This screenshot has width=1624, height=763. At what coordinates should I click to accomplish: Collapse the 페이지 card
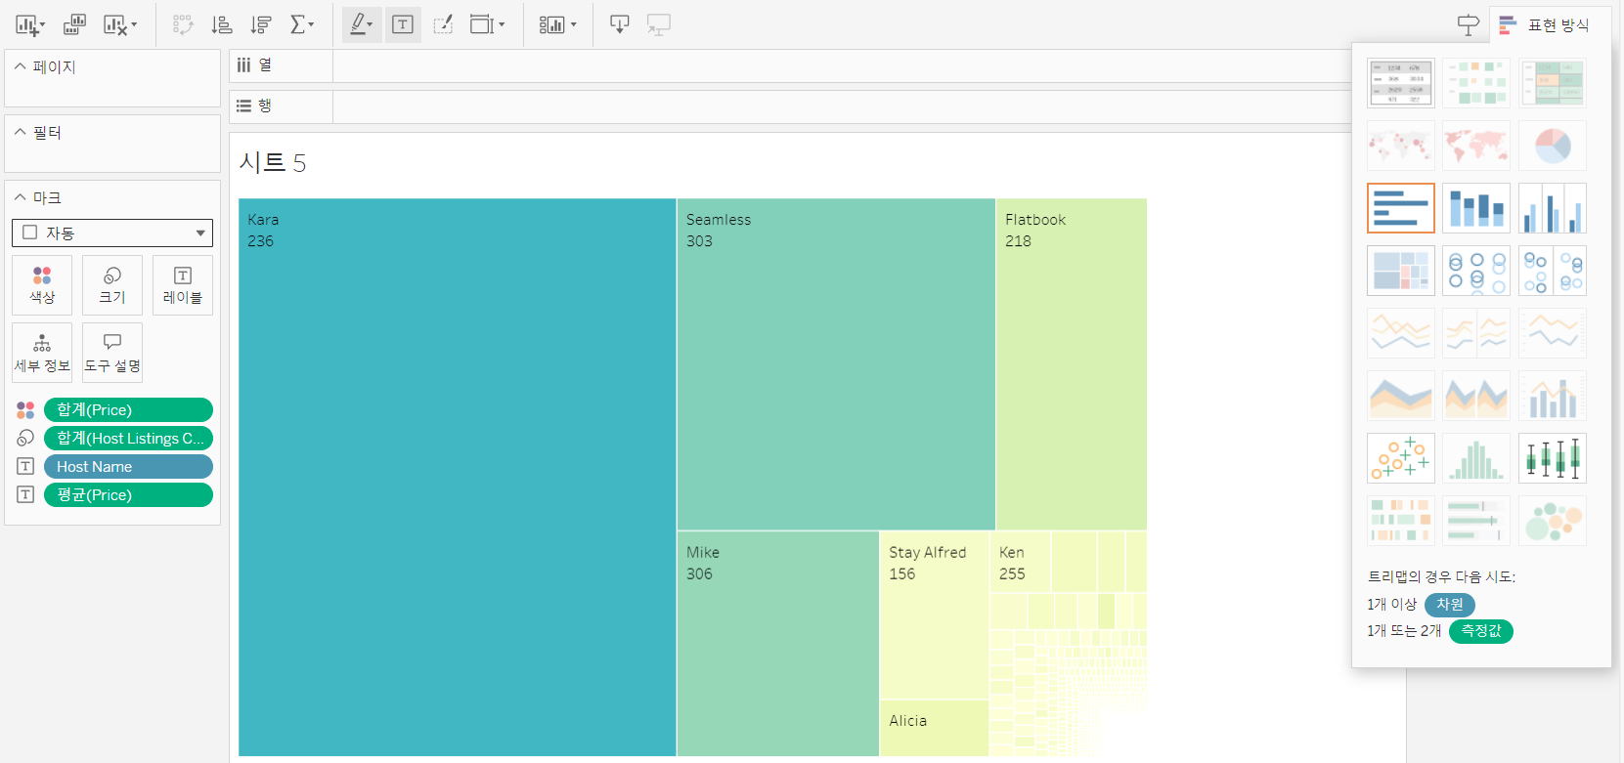21,66
